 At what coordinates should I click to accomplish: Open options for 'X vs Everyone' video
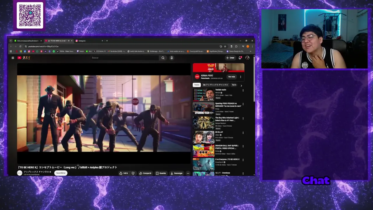click(x=243, y=160)
